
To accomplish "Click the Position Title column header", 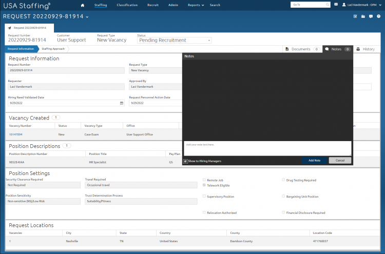I will point(98,154).
